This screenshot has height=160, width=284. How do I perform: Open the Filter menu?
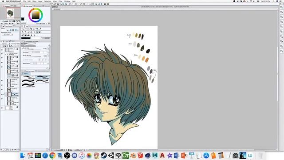pos(60,1)
